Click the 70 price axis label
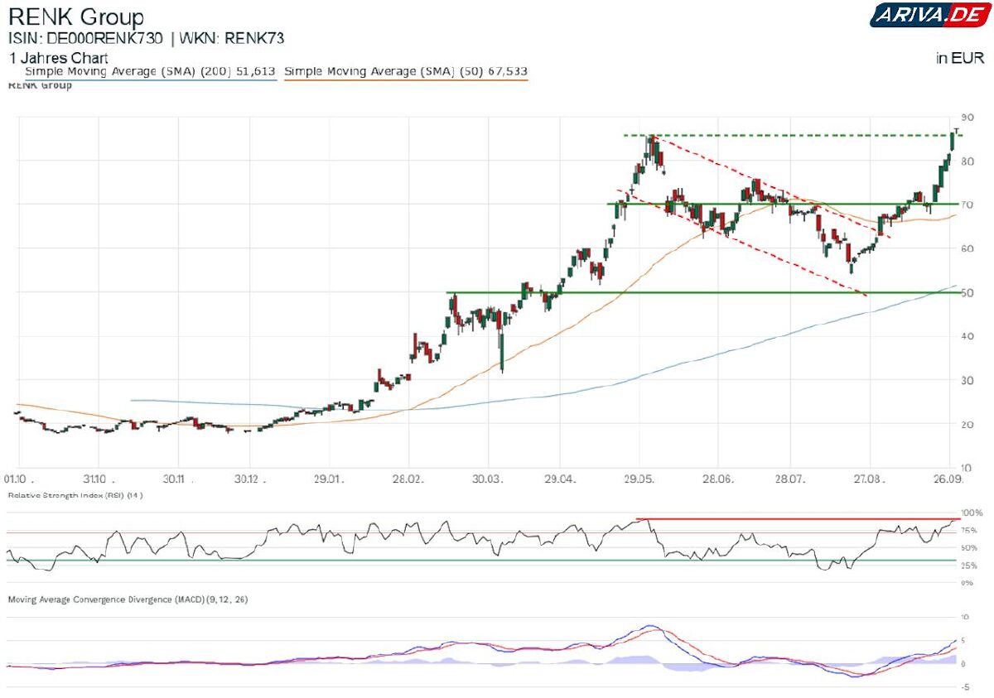The width and height of the screenshot is (994, 698). 967,205
